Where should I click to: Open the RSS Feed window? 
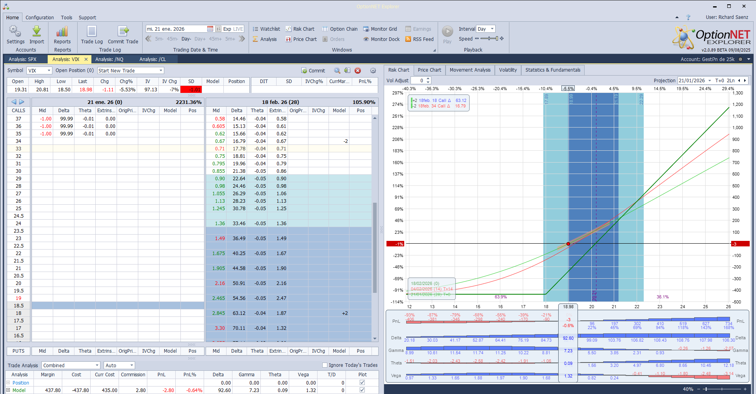419,39
